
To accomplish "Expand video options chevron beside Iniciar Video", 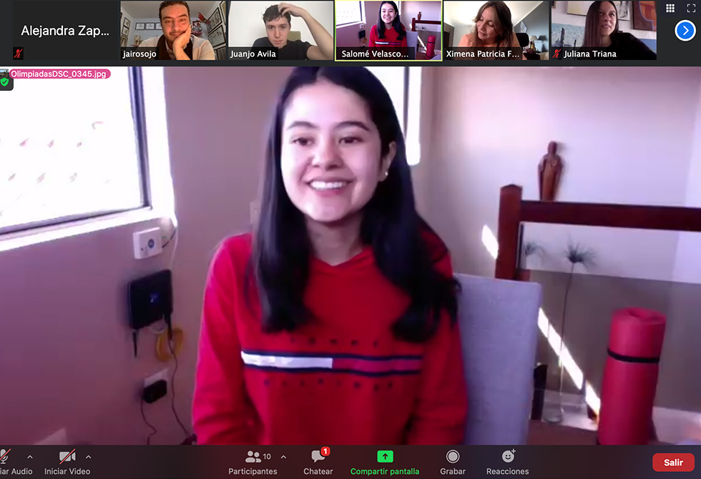I will coord(89,457).
